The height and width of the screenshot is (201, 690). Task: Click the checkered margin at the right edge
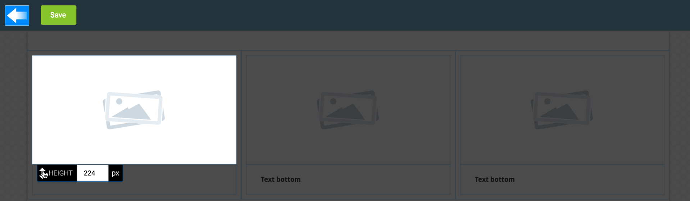click(680, 116)
